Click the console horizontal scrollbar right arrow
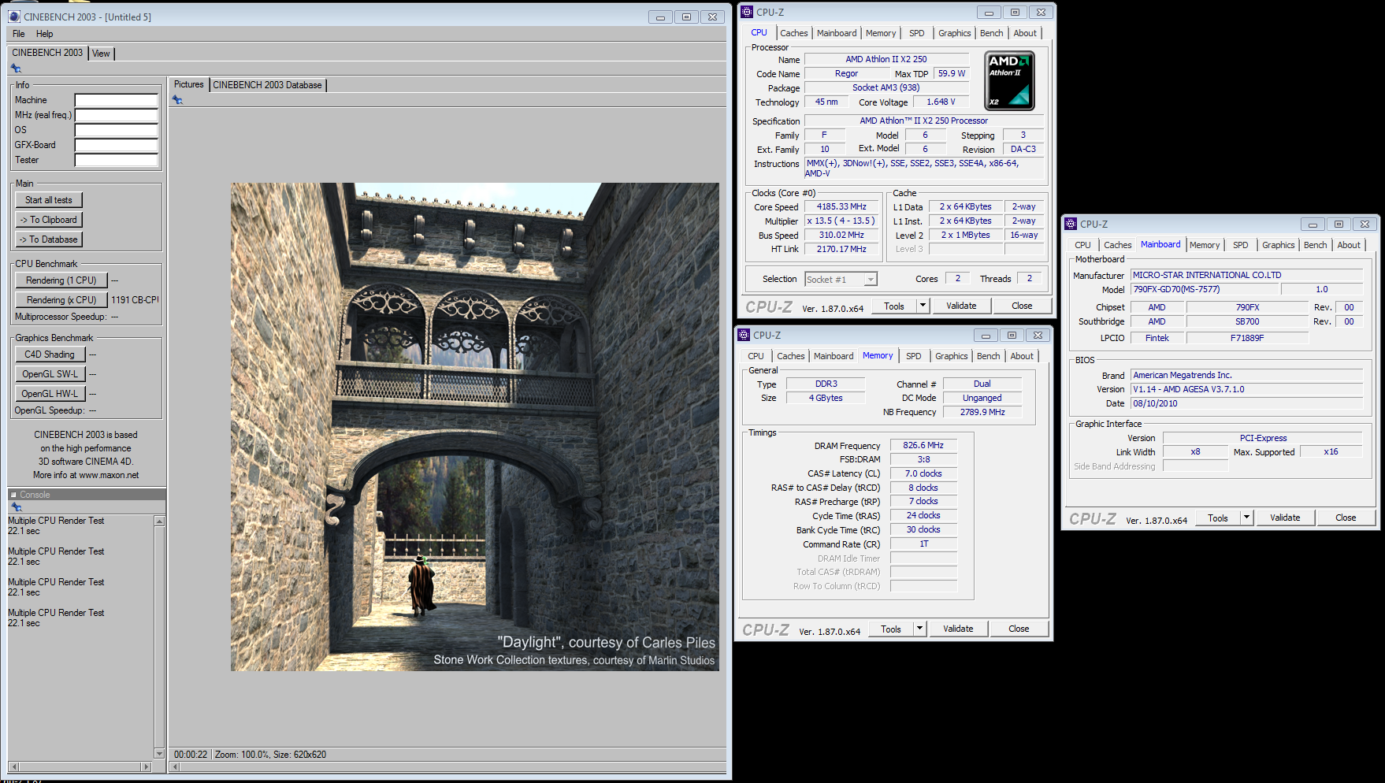Screen dimensions: 1385x783 pos(146,766)
